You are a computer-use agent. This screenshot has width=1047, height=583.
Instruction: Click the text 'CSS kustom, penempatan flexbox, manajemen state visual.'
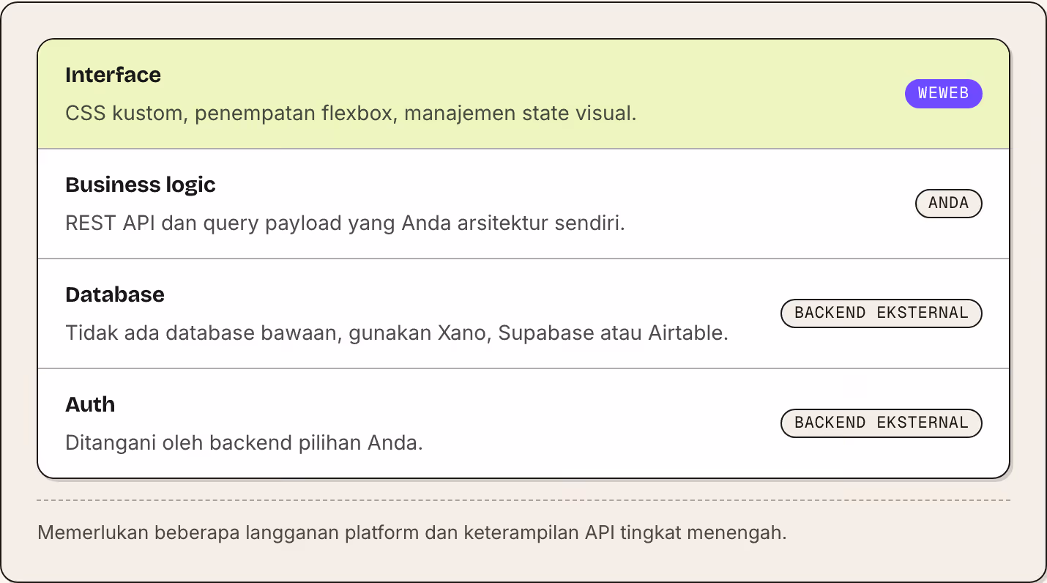click(x=351, y=114)
